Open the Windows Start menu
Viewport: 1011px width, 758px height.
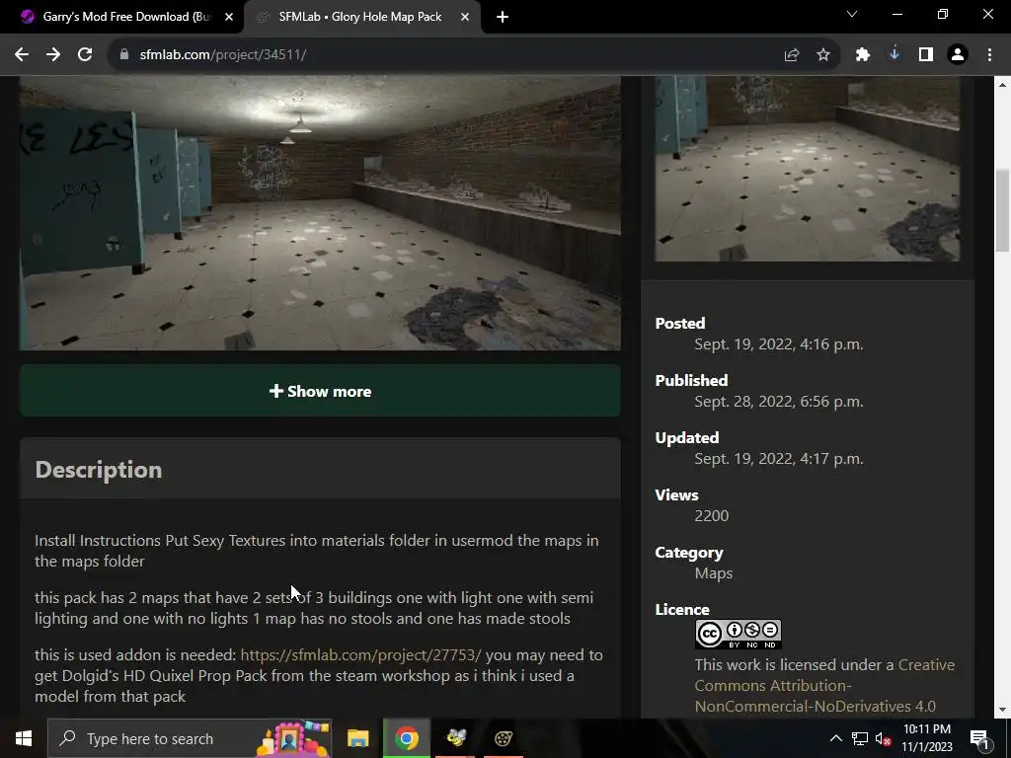[x=24, y=738]
